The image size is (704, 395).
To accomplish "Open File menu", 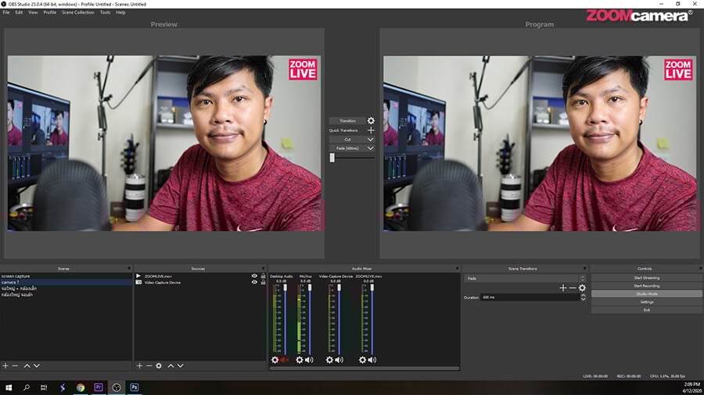I will coord(6,12).
